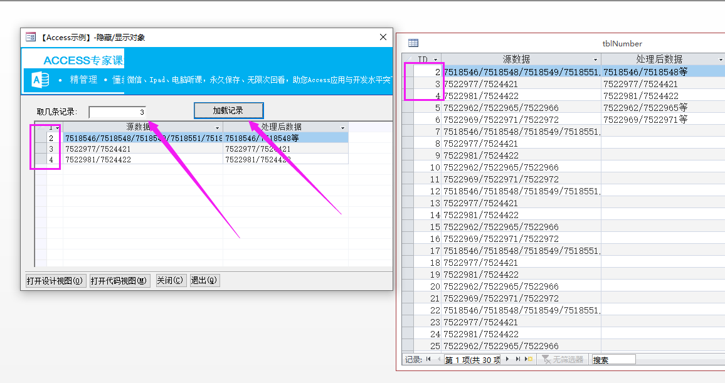Click the row selector for ID 16 in tblNumber
Viewport: 725px width, 383px height.
click(x=408, y=239)
